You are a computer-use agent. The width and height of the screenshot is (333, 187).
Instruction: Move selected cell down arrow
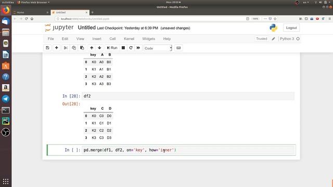(x=99, y=48)
